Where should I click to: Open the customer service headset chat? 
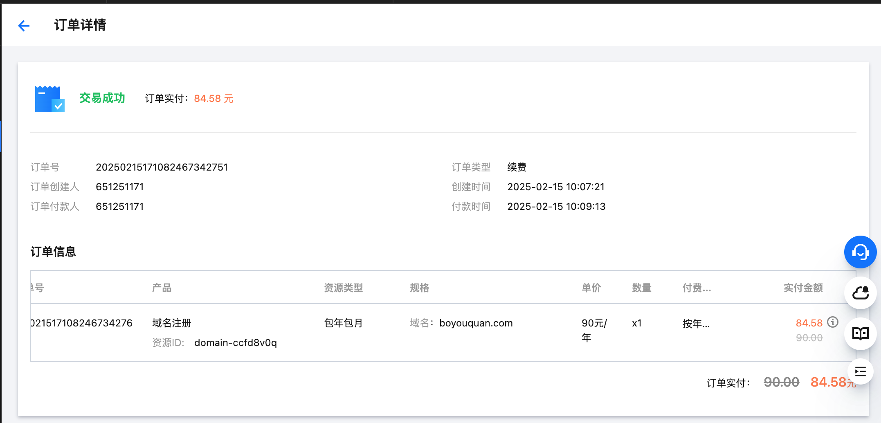860,252
